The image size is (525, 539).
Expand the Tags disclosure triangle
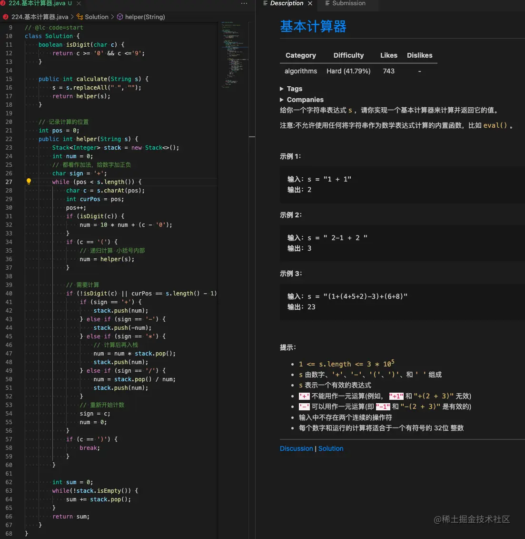tap(282, 89)
